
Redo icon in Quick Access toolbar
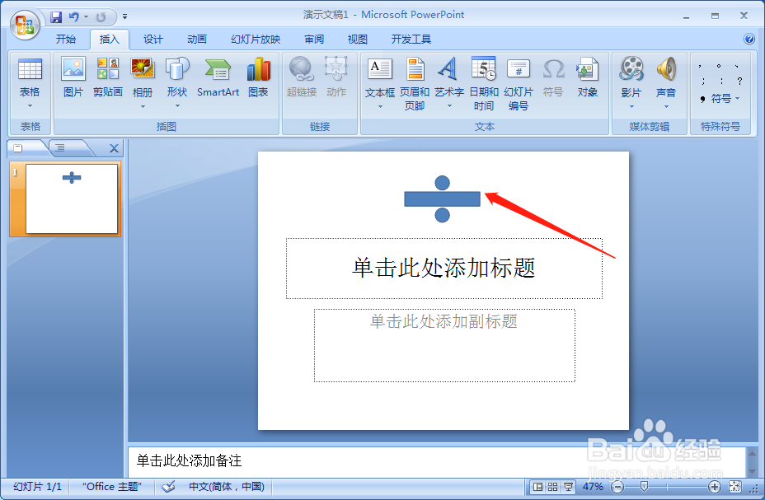(x=101, y=17)
